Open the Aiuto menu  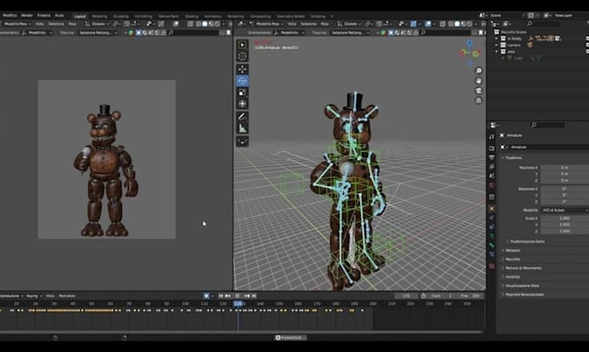[x=60, y=16]
